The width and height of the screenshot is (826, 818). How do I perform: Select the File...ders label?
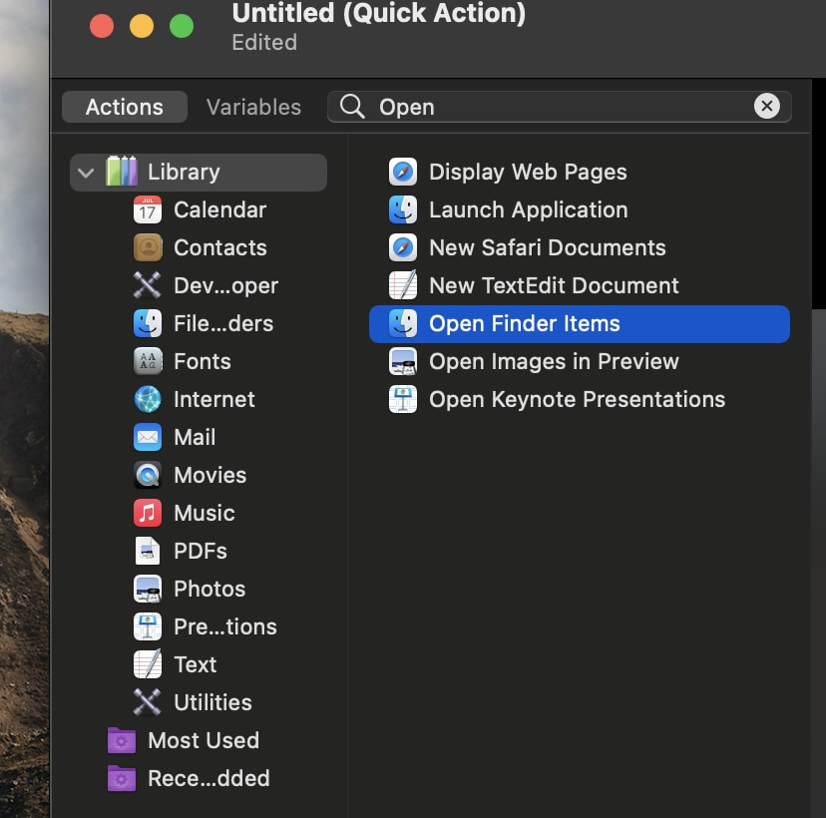tap(223, 324)
